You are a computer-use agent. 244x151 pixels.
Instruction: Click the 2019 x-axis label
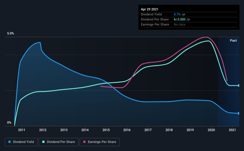click(190, 130)
